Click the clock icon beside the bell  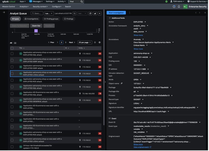tap(174, 6)
